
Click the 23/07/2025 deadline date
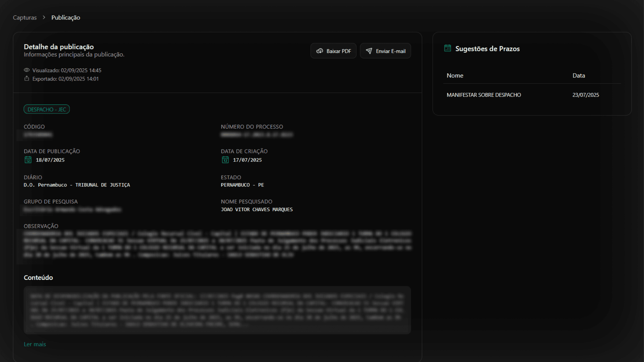pyautogui.click(x=585, y=95)
